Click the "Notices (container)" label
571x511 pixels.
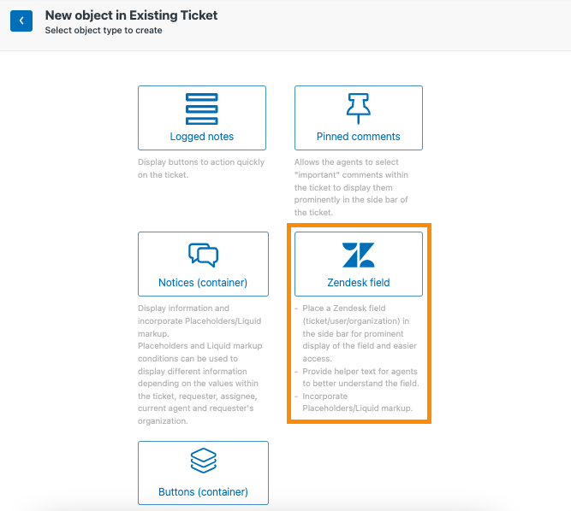(203, 282)
